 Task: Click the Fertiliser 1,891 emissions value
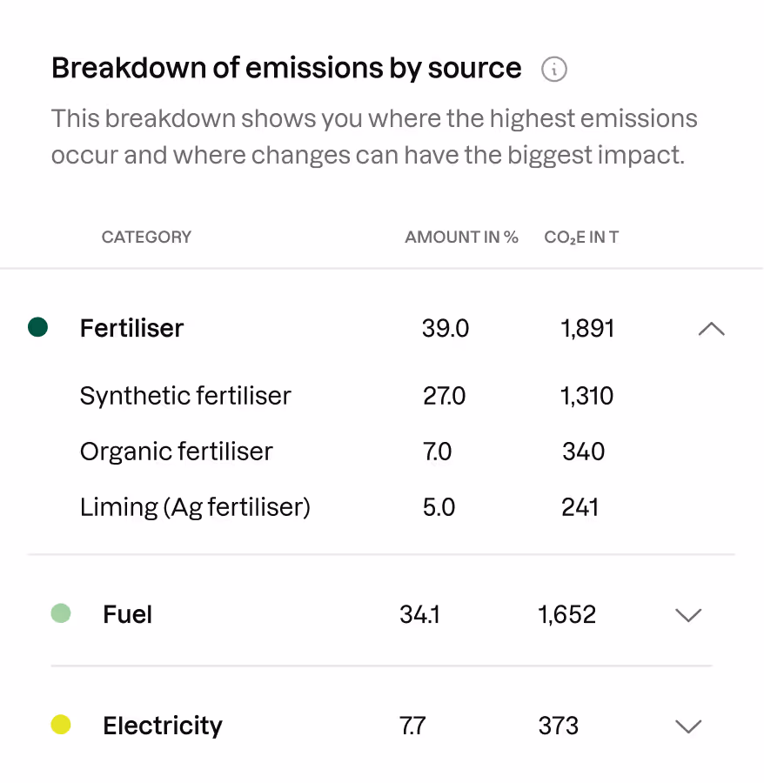pos(586,328)
